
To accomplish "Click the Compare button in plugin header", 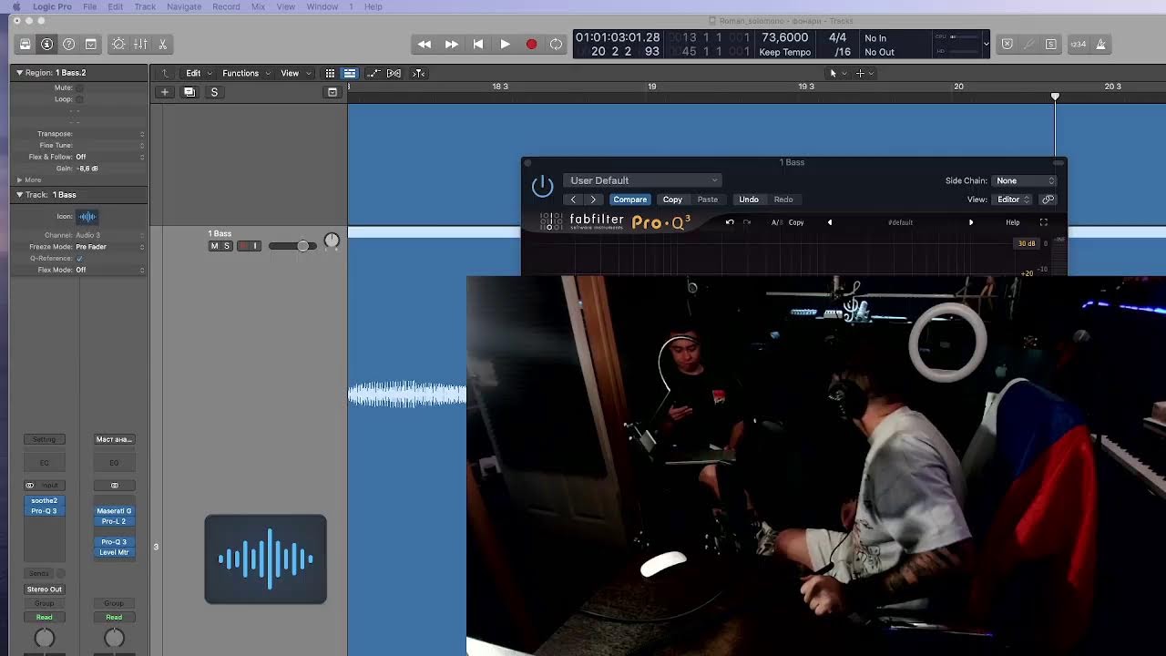I will (629, 200).
